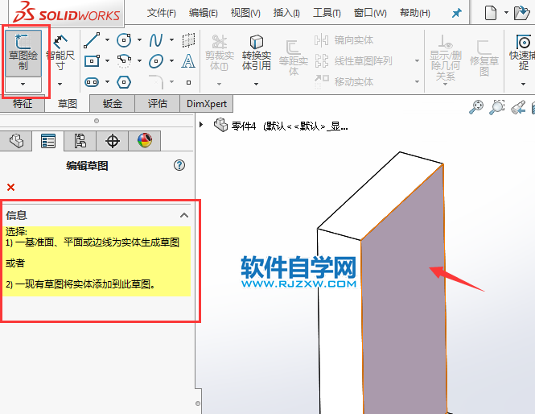Click Trim Entities (剪裁实体) tool
535x414 pixels.
point(220,52)
